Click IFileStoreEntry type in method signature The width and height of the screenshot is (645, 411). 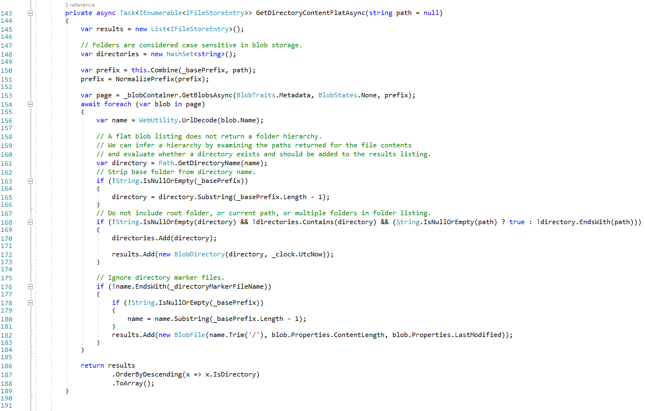(x=215, y=13)
